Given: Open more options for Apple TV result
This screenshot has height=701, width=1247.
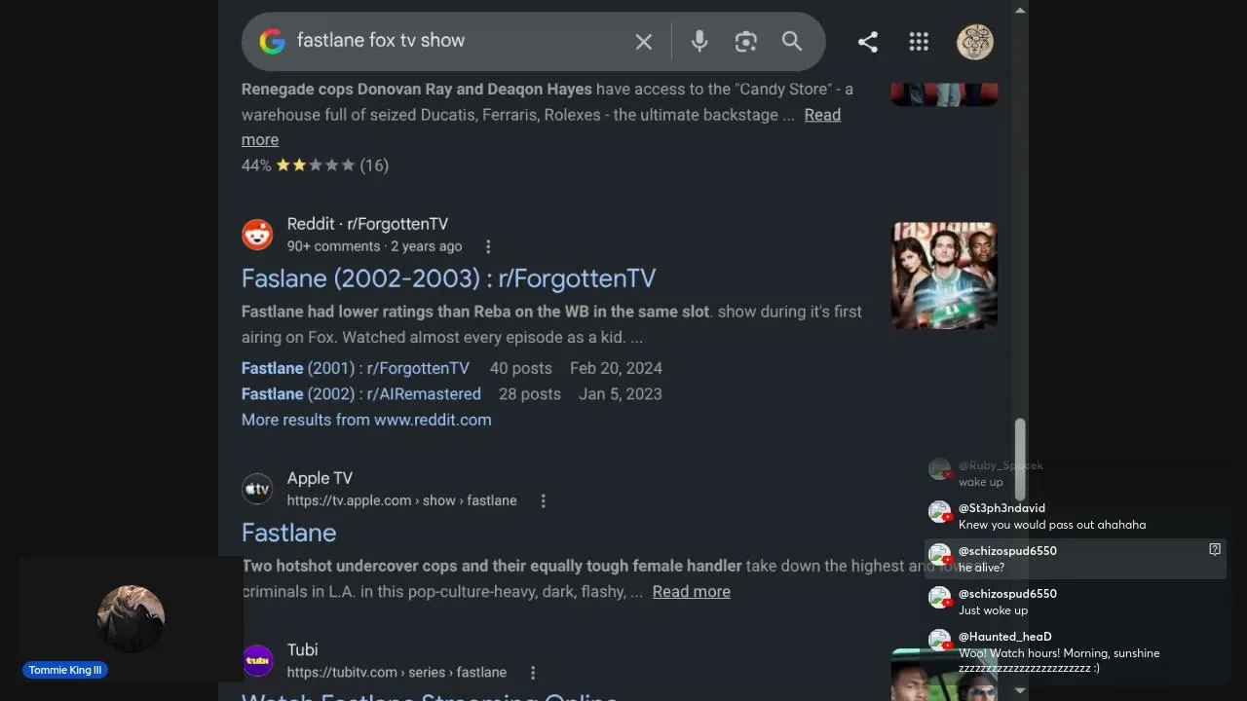Looking at the screenshot, I should tap(544, 500).
